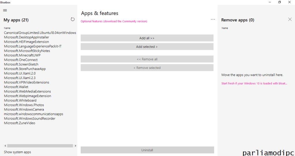Select Microsoft.ZuneVideo
The width and height of the screenshot is (295, 156).
[20, 123]
